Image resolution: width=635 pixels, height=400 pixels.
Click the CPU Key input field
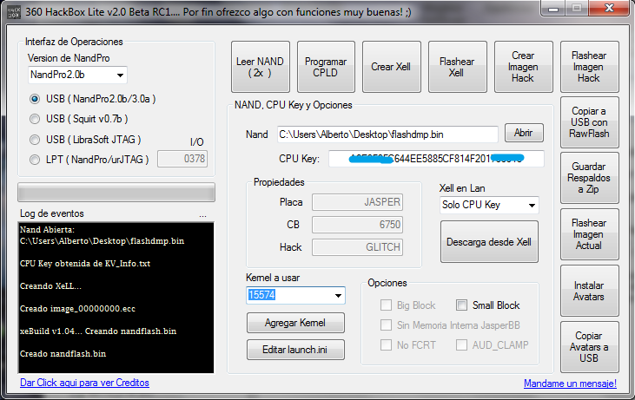(x=436, y=159)
